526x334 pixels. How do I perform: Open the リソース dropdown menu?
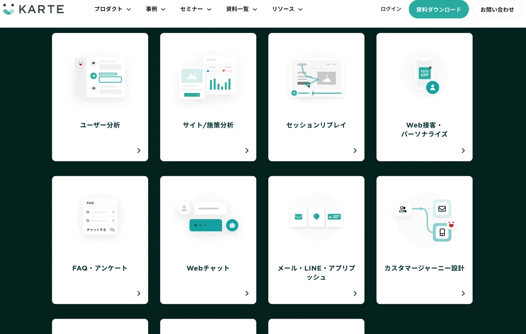287,9
